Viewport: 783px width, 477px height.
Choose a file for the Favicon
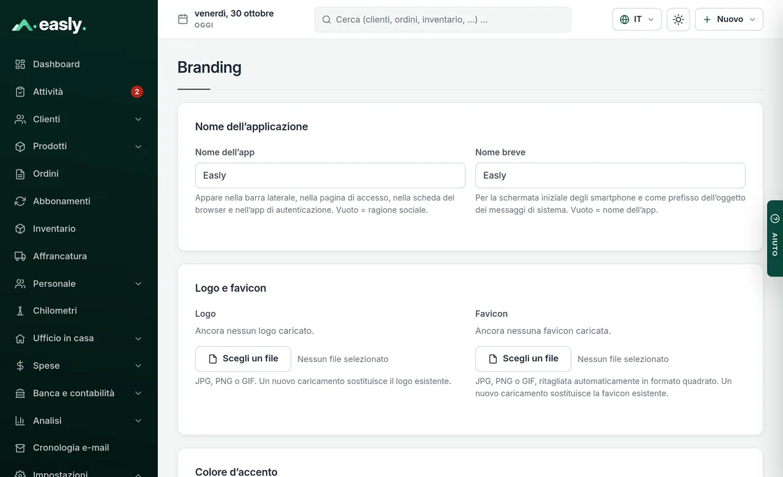523,359
